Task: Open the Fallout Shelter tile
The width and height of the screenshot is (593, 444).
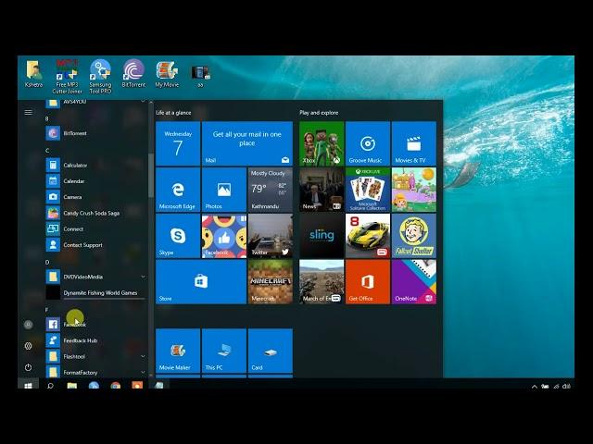Action: pos(414,236)
